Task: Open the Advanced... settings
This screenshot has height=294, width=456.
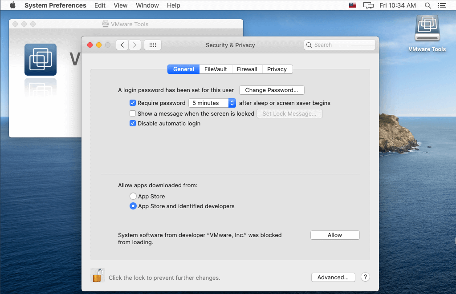Action: pyautogui.click(x=333, y=277)
